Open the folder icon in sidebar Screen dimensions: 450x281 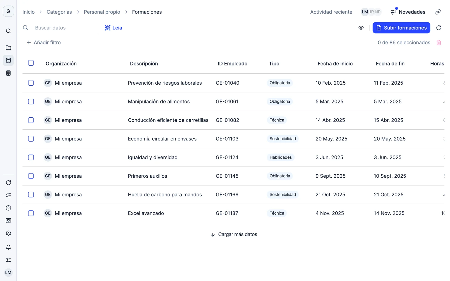(8, 48)
